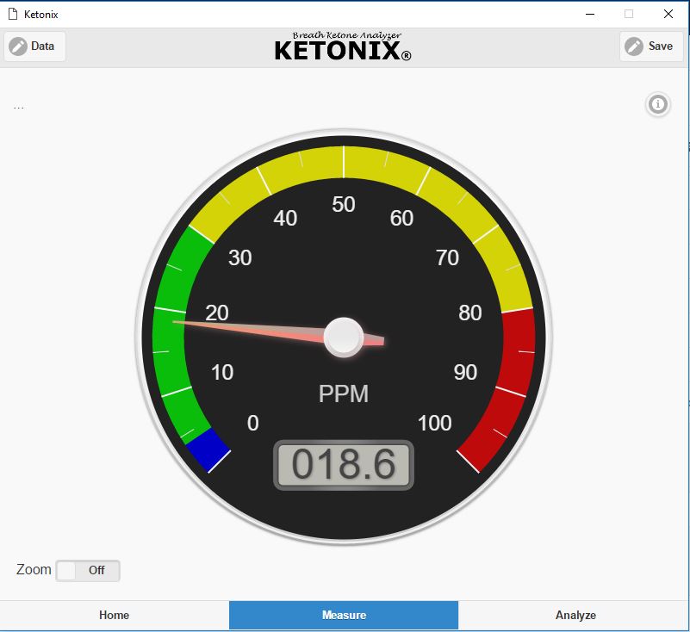
Task: Close the Ketonix window
Action: 668,14
